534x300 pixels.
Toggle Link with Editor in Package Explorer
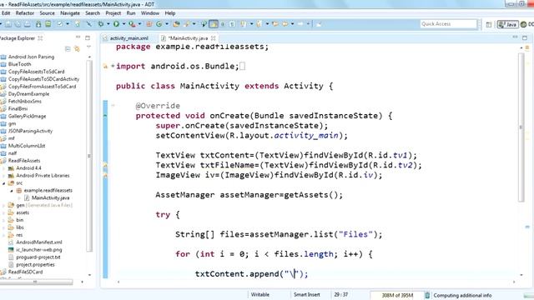pyautogui.click(x=77, y=49)
